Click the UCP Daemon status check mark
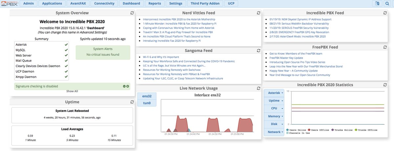The width and height of the screenshot is (394, 151). click(66, 71)
